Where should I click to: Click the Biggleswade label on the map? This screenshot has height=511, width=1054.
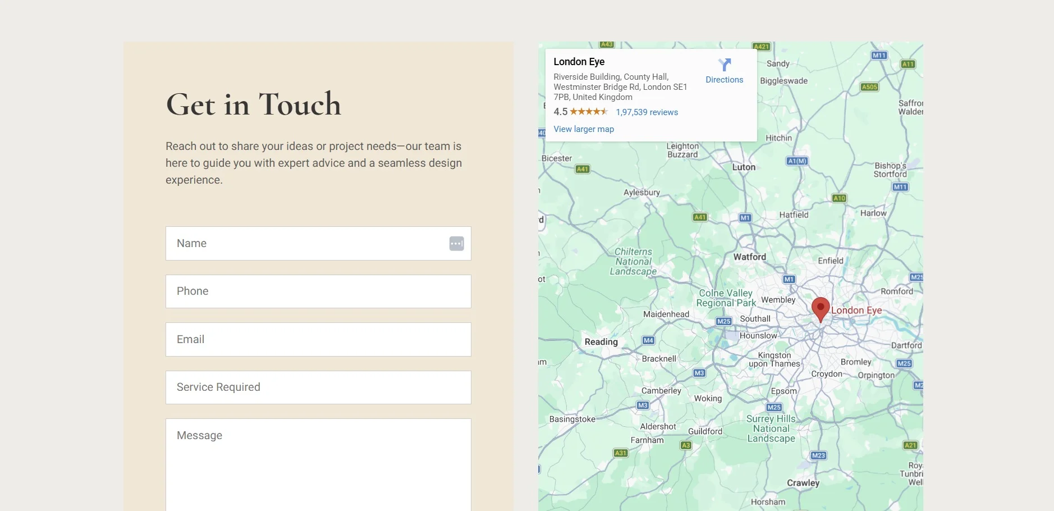784,81
